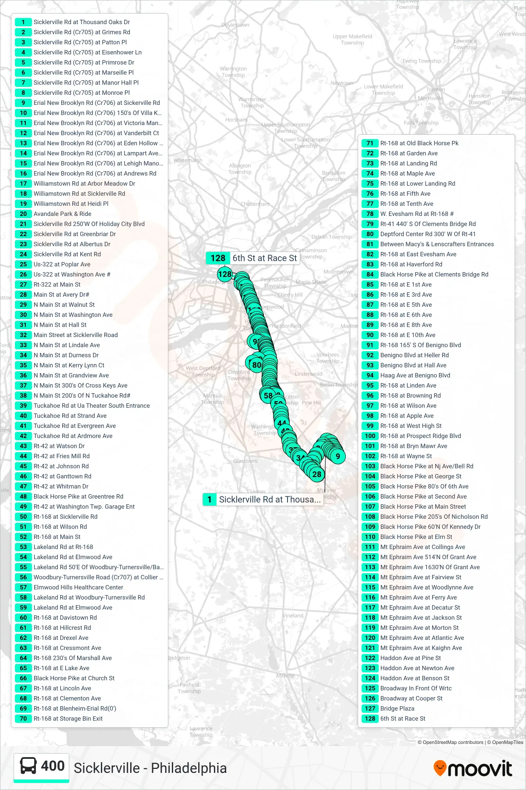The image size is (526, 790).
Task: Select stop 122 Haddon Ave at Pine St
Action: click(x=402, y=658)
